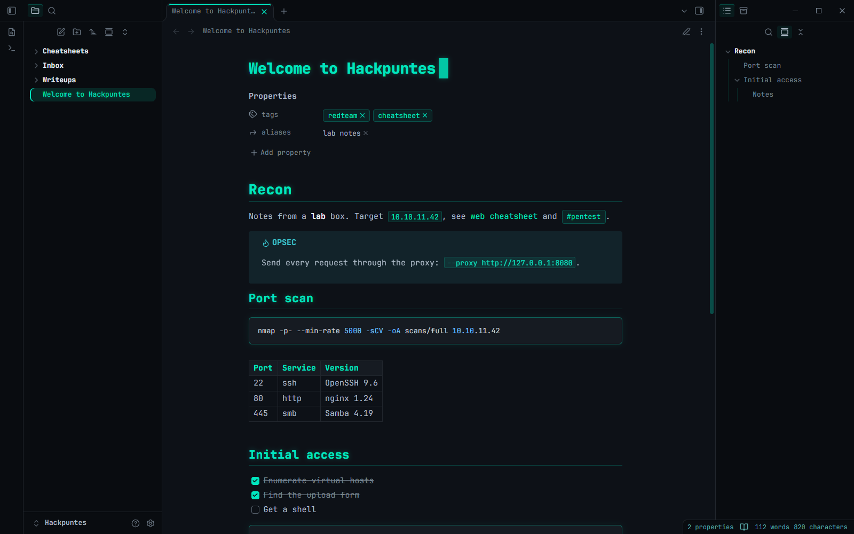The width and height of the screenshot is (854, 534).
Task: Expand the Cheatsheets folder
Action: pos(36,51)
